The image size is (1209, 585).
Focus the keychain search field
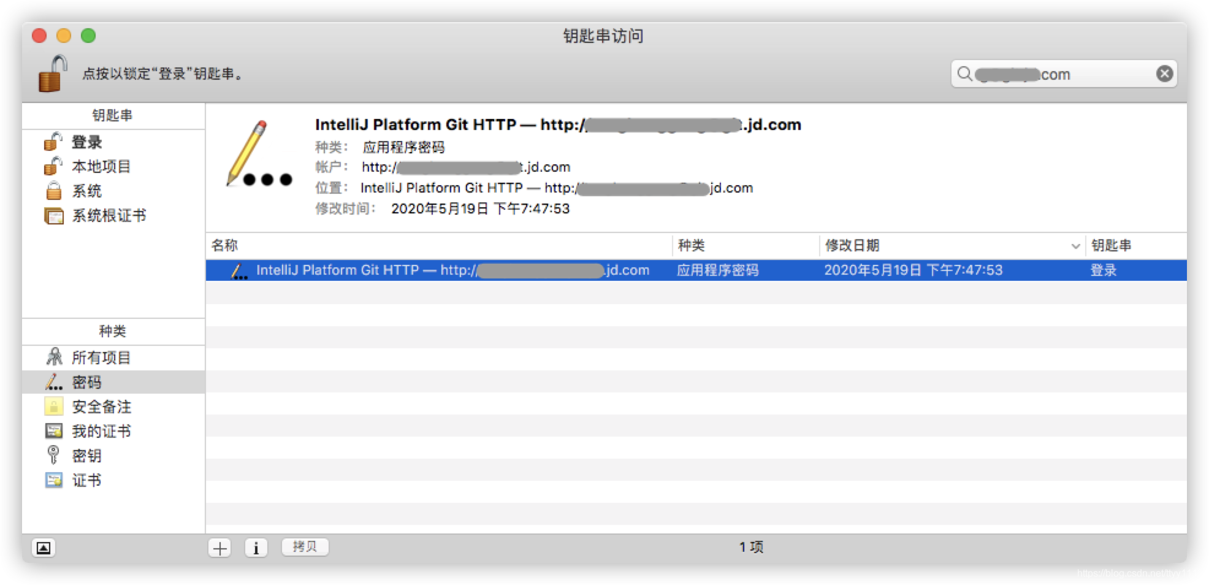tap(1064, 74)
